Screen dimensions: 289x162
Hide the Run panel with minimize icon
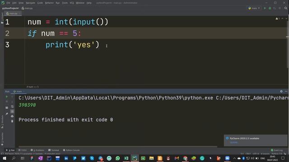[286, 91]
